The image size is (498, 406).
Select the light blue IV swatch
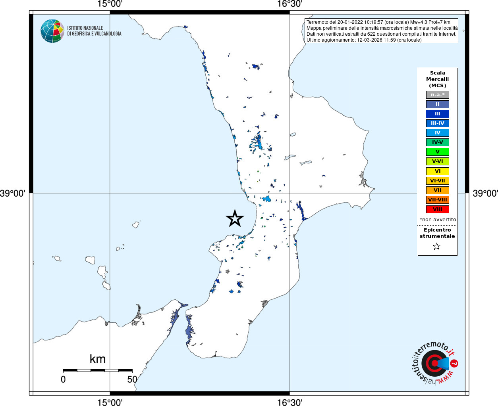437,133
